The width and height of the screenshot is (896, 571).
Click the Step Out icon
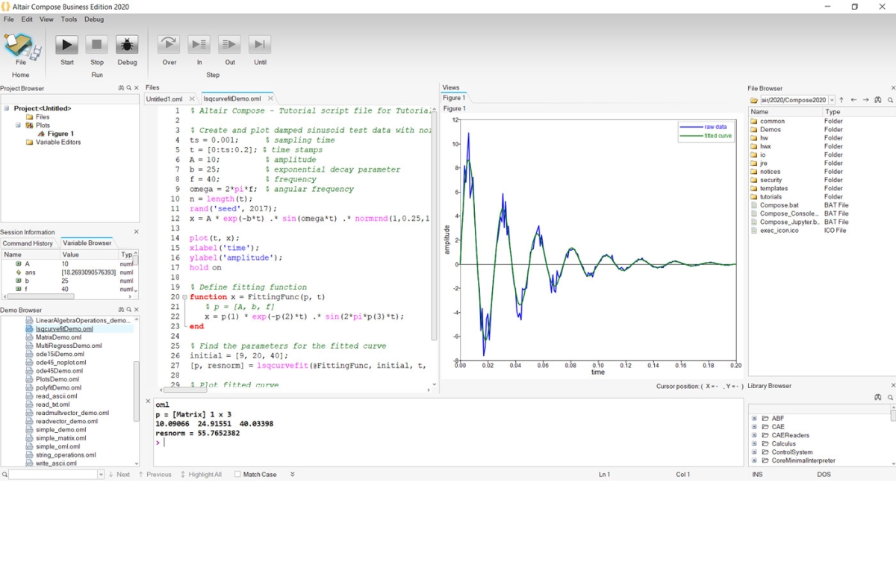pyautogui.click(x=229, y=45)
